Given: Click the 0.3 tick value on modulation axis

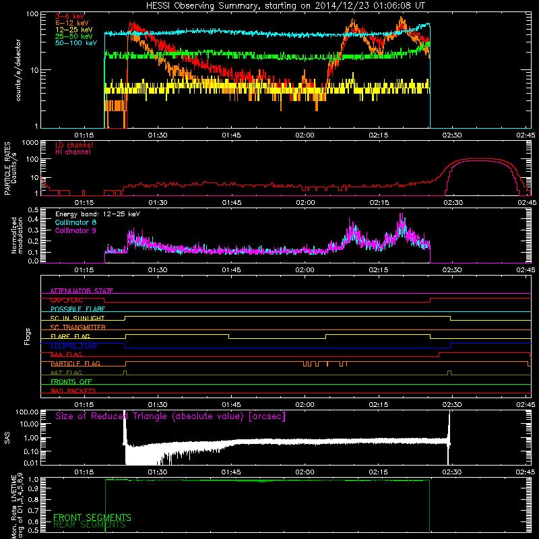Looking at the screenshot, I should [x=33, y=230].
